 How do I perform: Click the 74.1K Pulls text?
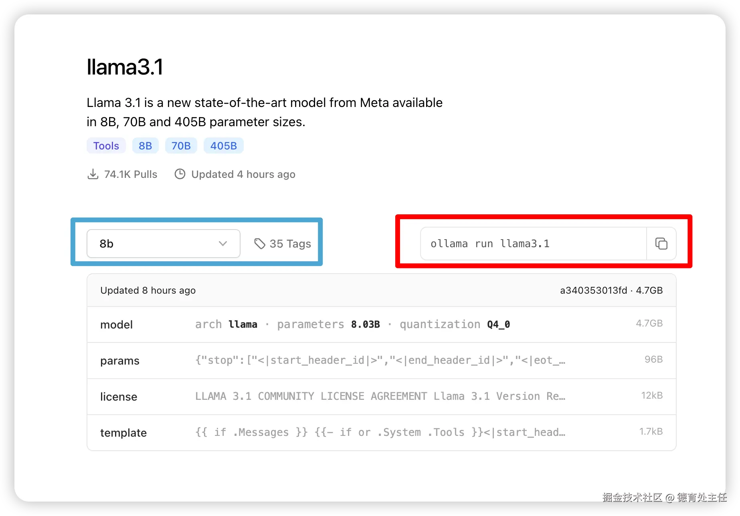pyautogui.click(x=131, y=174)
